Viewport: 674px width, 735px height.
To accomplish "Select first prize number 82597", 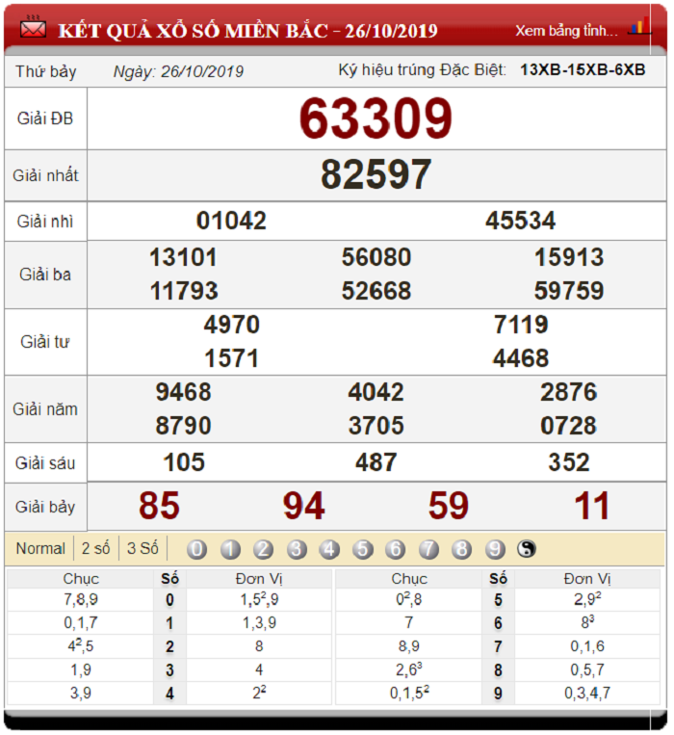I will pyautogui.click(x=376, y=175).
